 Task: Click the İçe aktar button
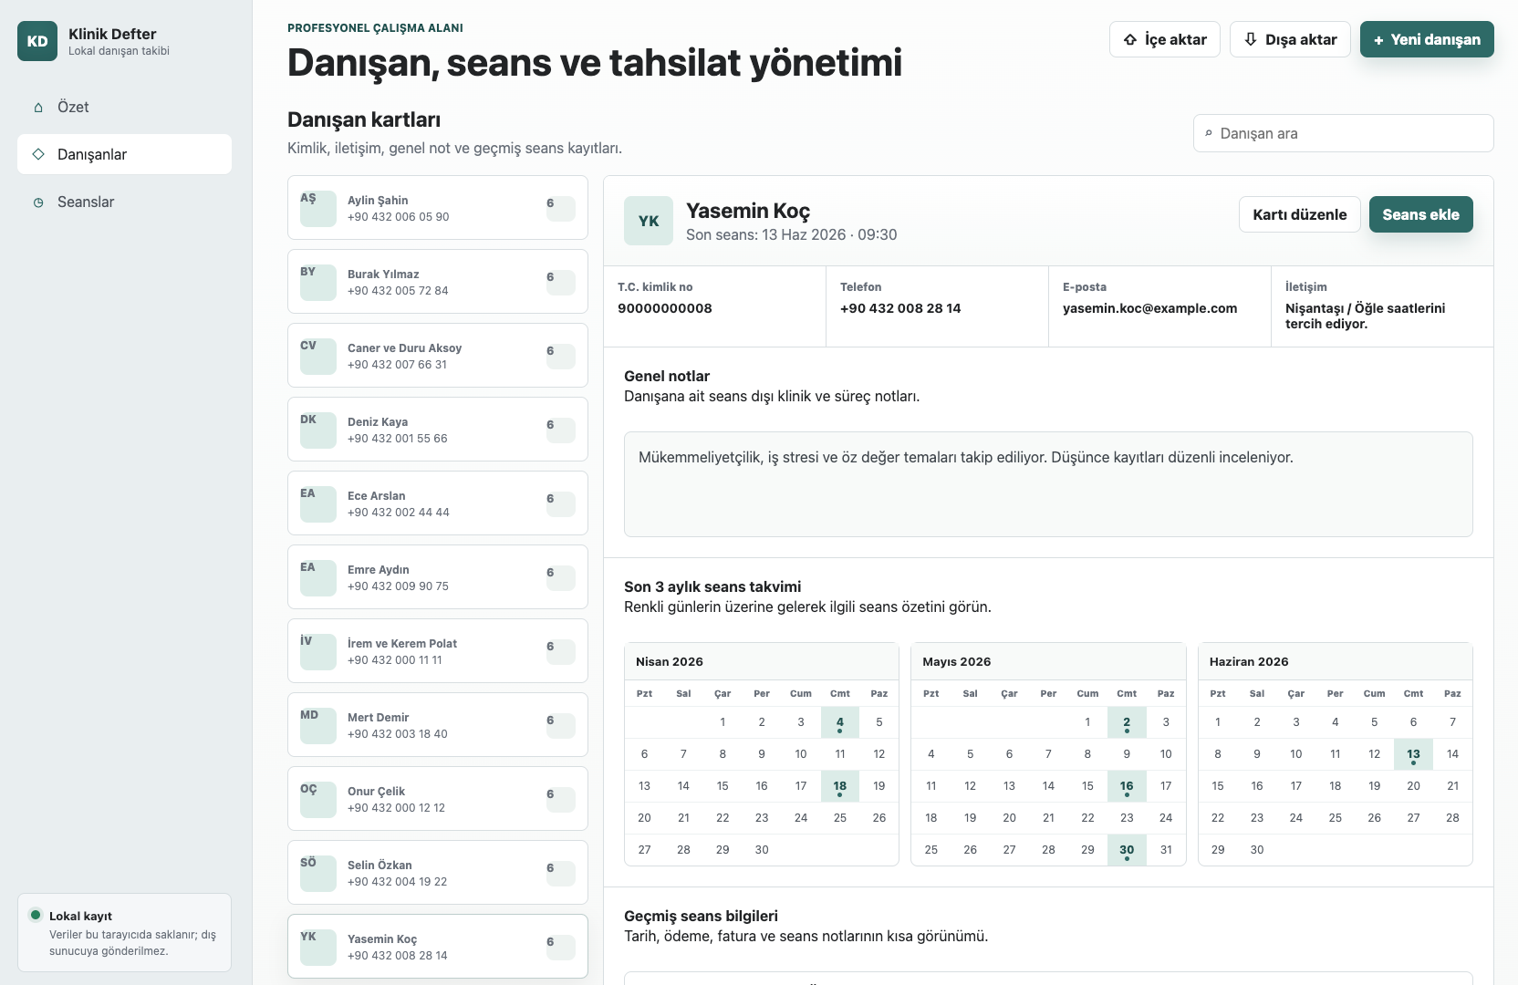pos(1165,39)
